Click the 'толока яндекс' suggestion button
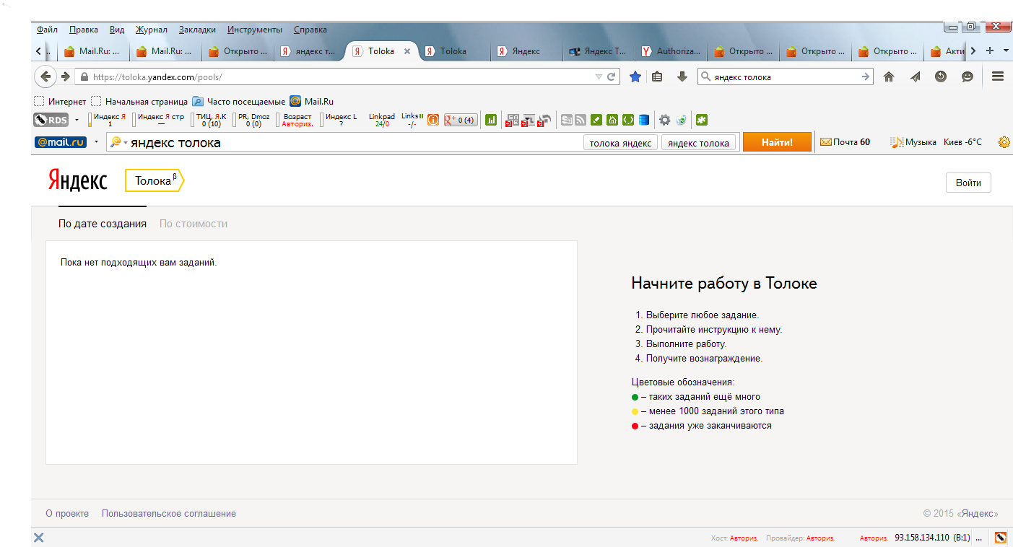Screen dimensions: 1013x547 tap(621, 143)
